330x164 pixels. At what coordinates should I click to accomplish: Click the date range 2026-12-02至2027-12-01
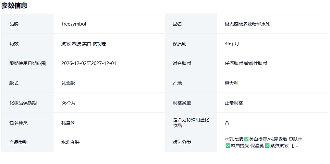click(89, 63)
